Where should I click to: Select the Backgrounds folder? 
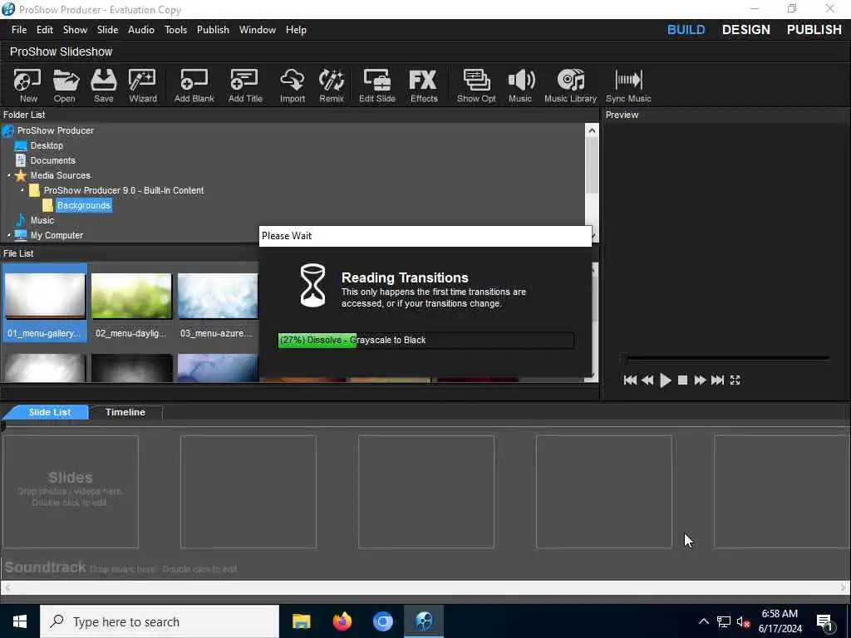pos(84,206)
